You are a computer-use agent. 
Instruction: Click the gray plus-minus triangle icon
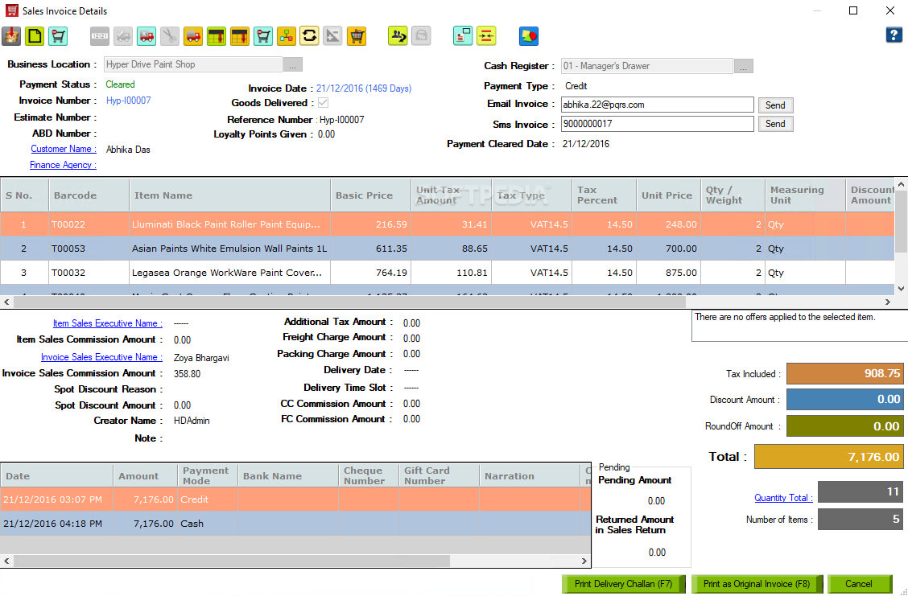332,36
